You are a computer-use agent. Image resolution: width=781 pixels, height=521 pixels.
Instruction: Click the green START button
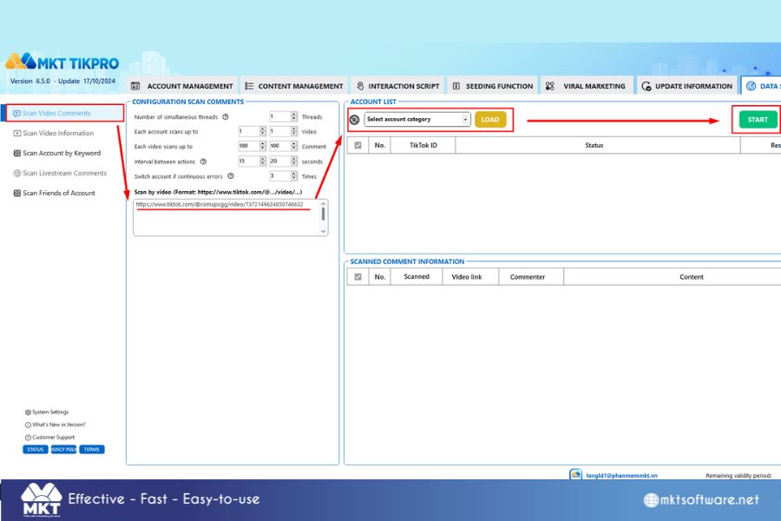point(758,120)
